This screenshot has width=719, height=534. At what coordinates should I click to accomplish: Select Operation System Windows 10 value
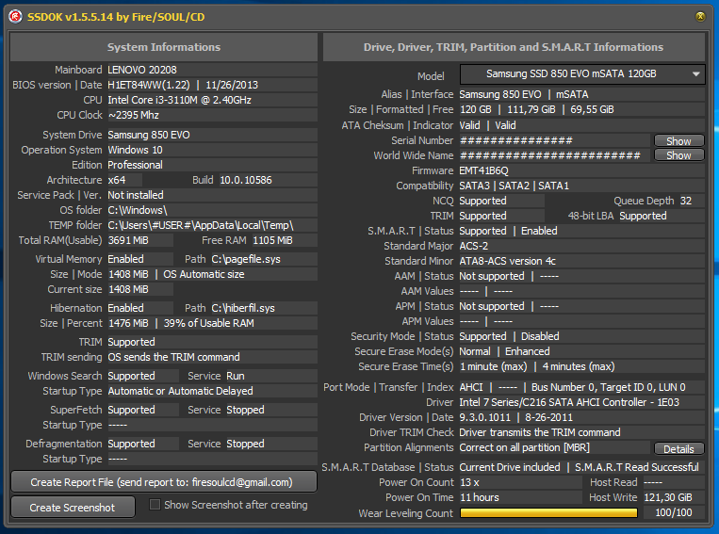[x=135, y=150]
